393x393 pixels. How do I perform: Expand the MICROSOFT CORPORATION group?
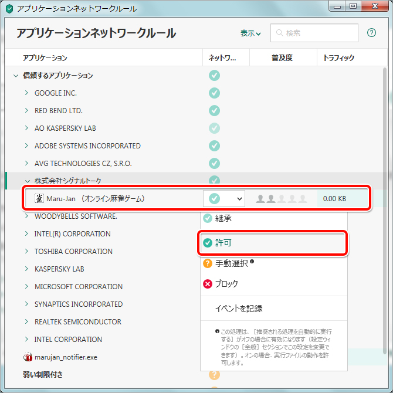coord(26,286)
